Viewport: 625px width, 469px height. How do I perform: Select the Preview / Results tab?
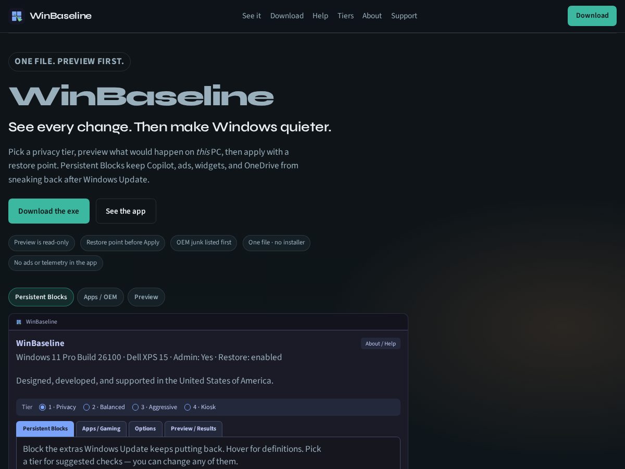point(193,429)
